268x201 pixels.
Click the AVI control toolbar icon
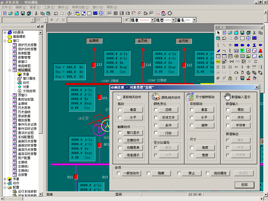click(x=152, y=13)
